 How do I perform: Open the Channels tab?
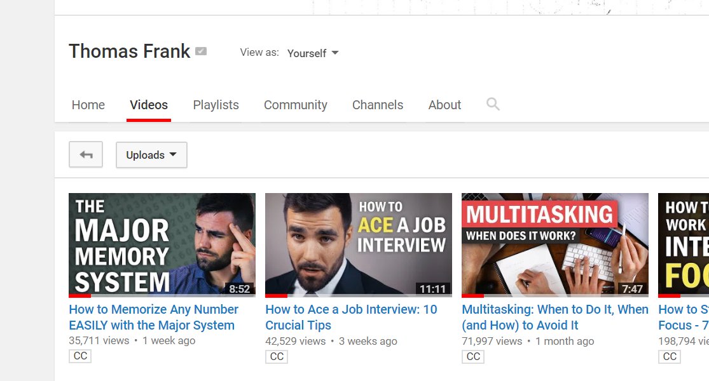pyautogui.click(x=378, y=105)
